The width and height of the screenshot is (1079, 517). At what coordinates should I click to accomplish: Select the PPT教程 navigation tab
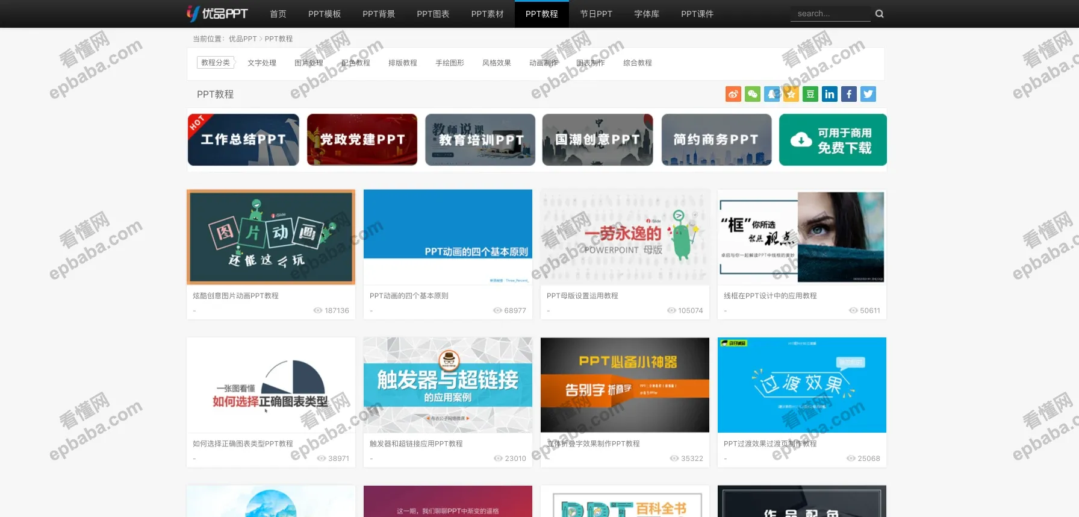coord(542,14)
